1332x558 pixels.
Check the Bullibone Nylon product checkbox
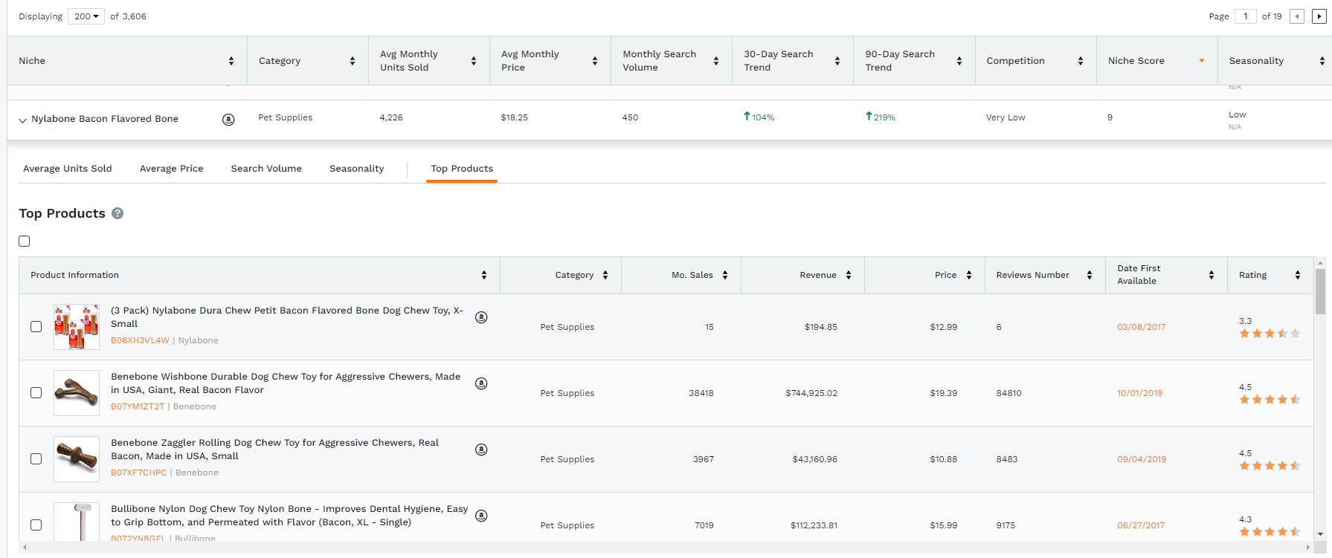tap(36, 525)
